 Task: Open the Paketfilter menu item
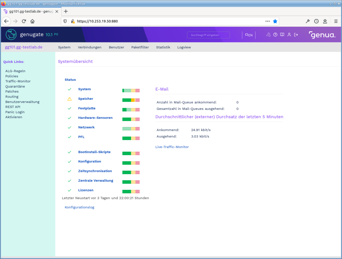[140, 47]
